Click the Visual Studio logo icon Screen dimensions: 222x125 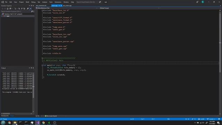coord(2,2)
